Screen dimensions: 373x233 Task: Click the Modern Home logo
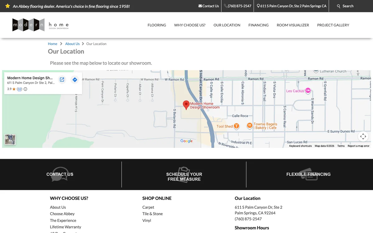40,25
